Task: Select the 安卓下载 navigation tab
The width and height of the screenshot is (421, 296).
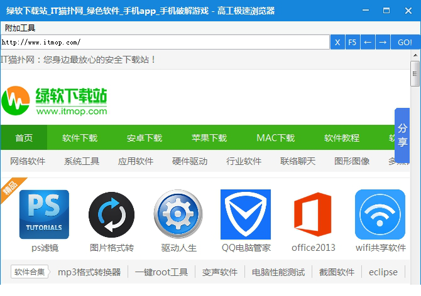Action: [145, 138]
